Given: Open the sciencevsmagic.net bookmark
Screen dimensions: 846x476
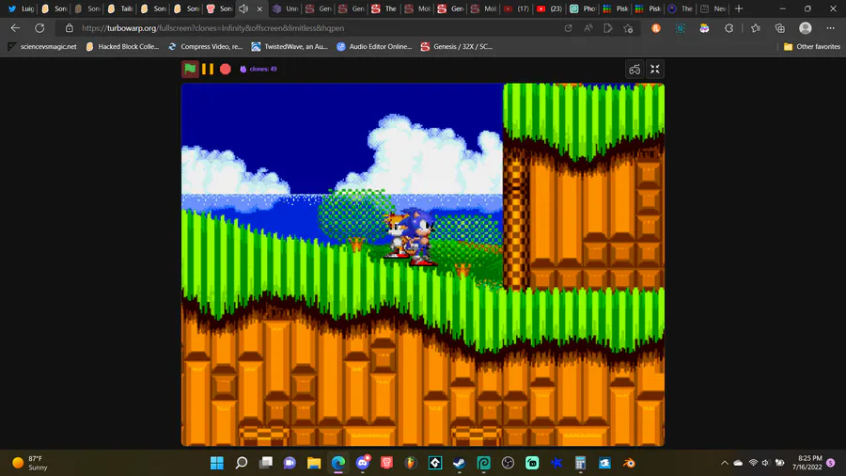Looking at the screenshot, I should tap(42, 46).
